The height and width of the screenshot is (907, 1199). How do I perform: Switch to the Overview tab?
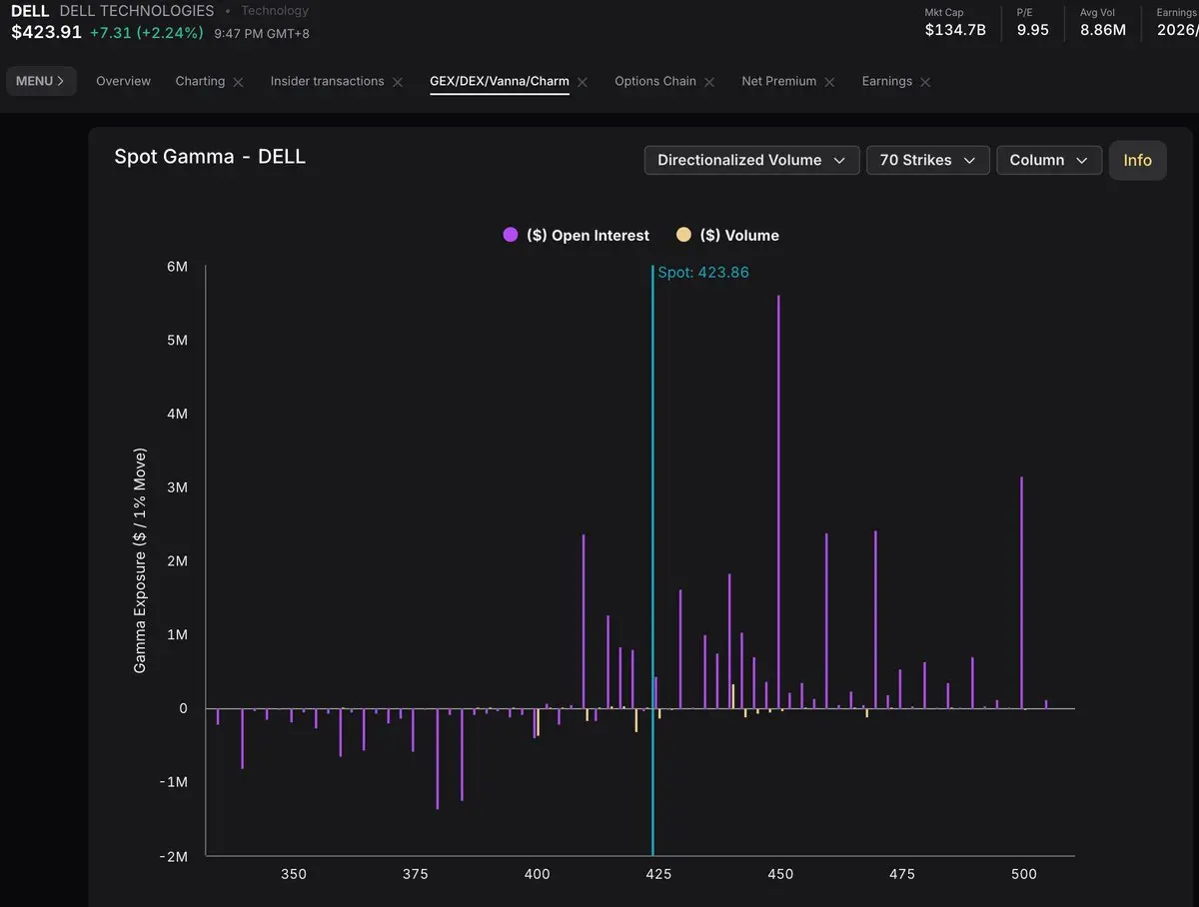point(123,81)
